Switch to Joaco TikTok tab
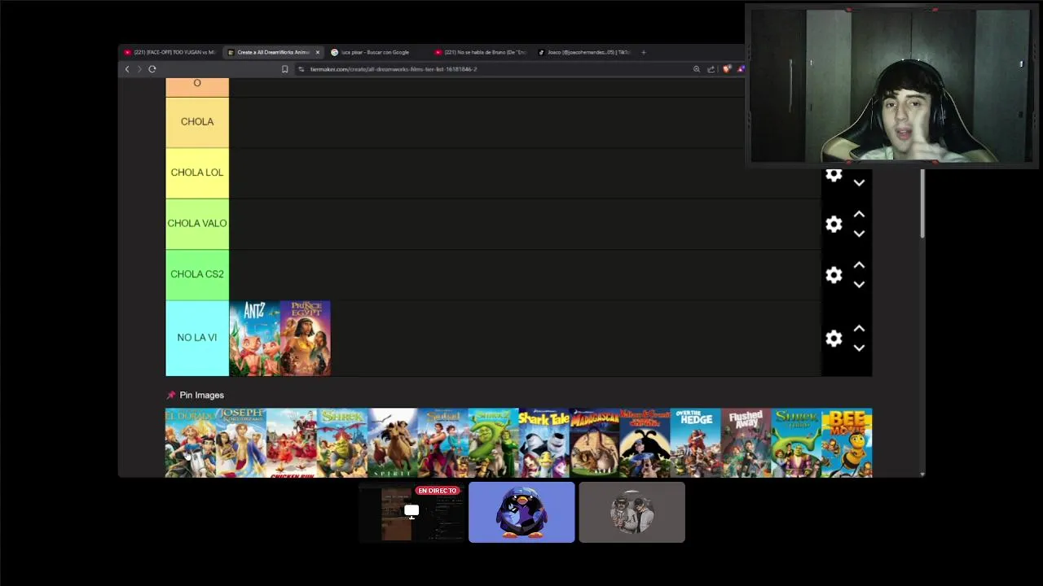 click(584, 52)
